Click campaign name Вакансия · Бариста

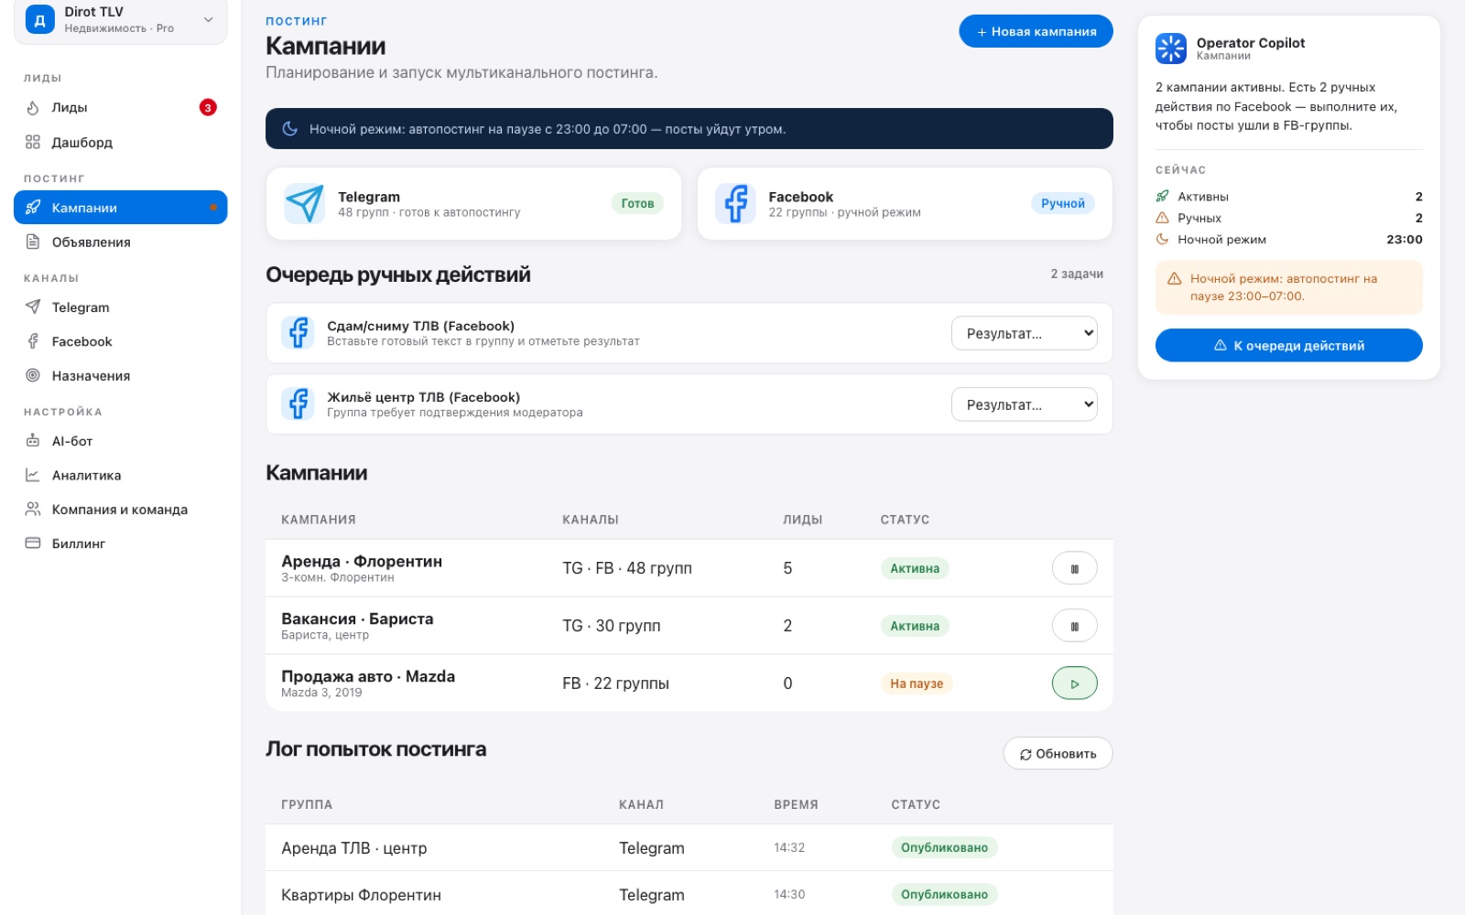tap(357, 619)
